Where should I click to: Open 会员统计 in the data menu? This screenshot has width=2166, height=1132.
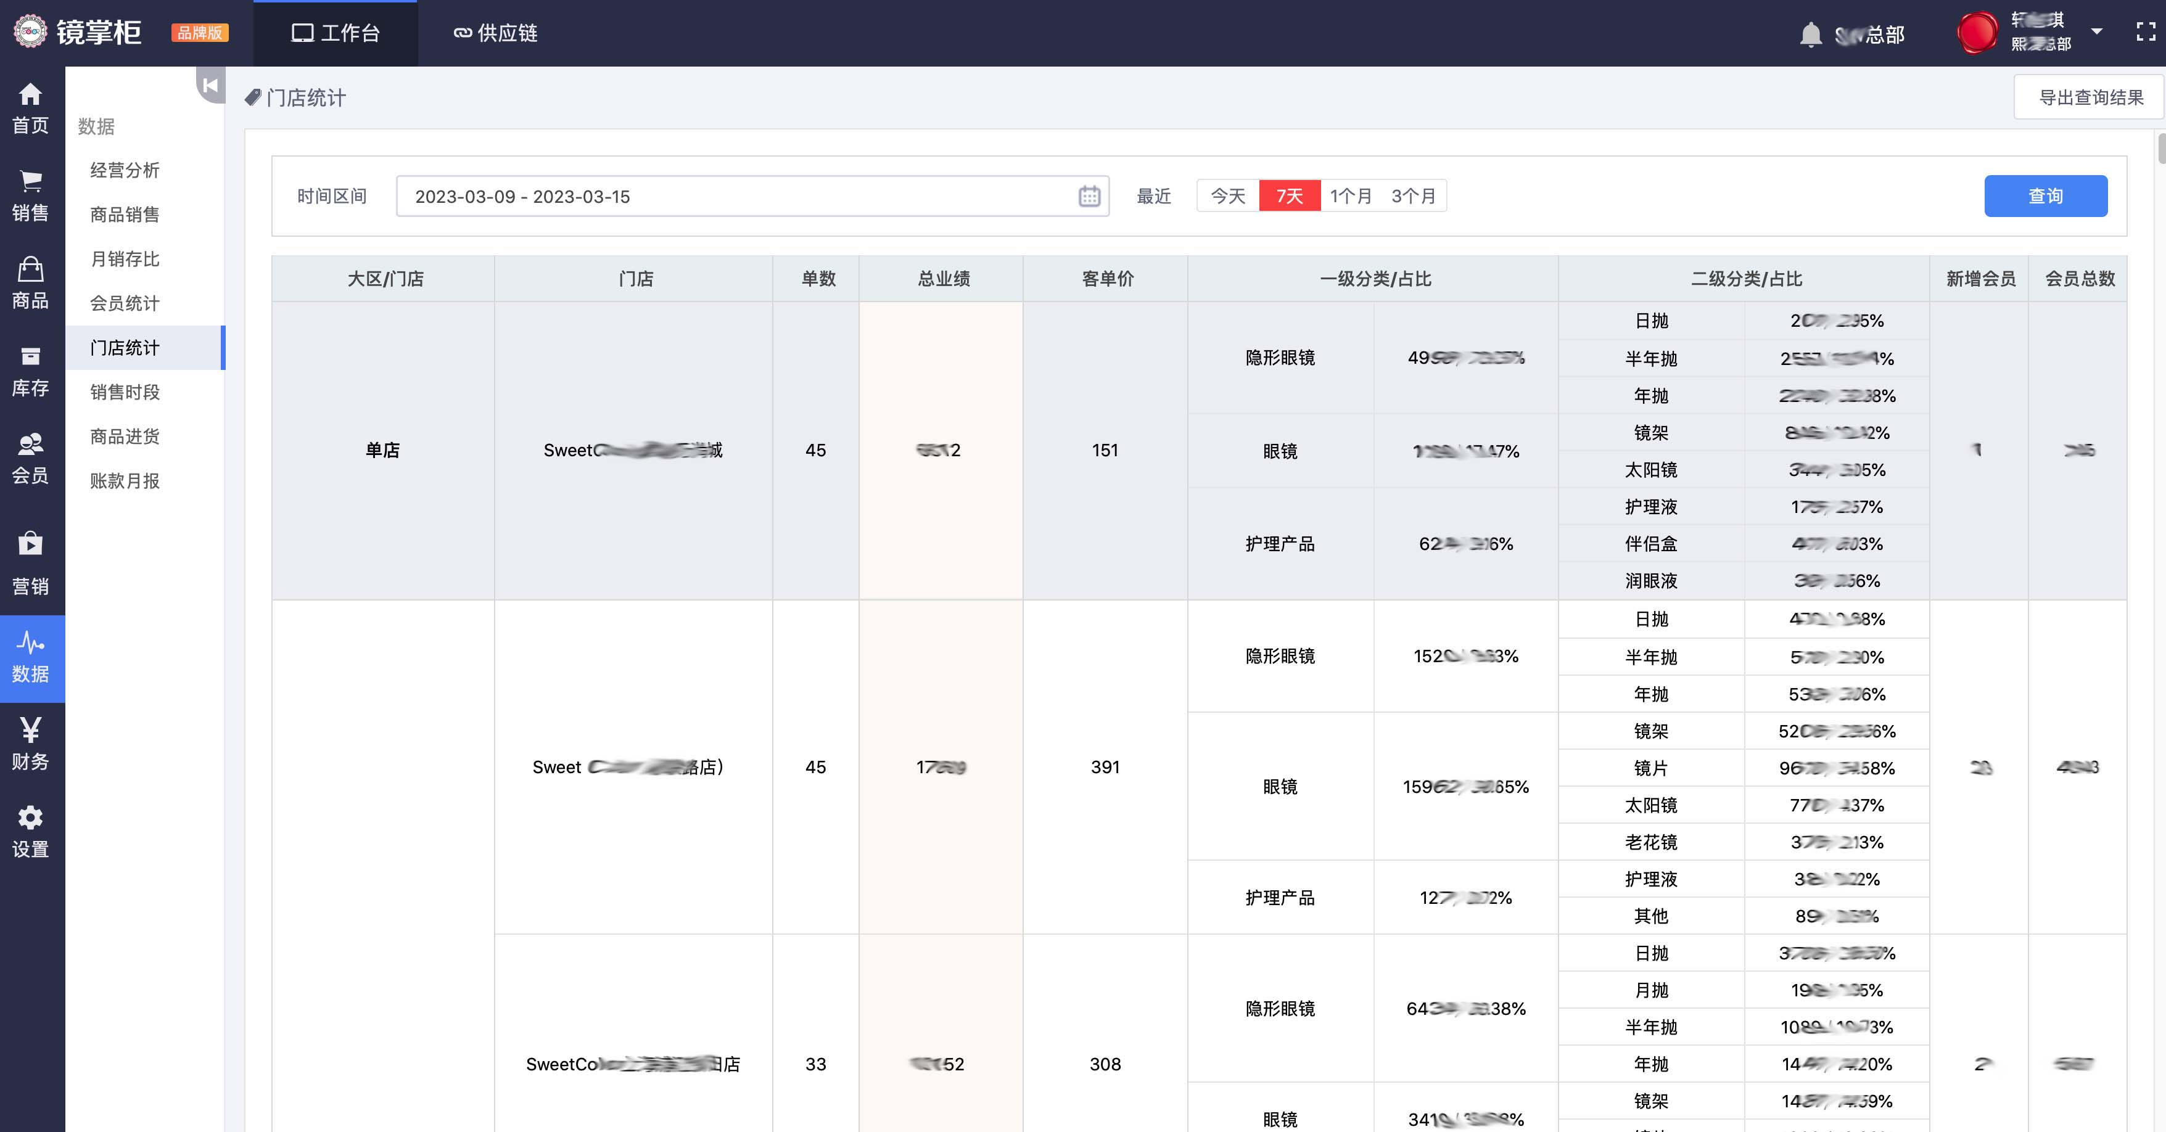coord(125,303)
